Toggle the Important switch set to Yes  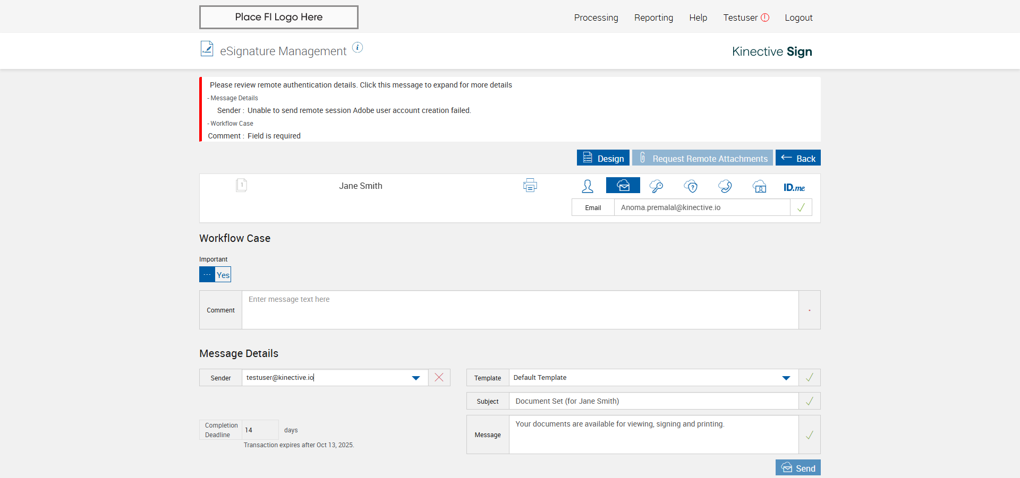click(x=215, y=274)
